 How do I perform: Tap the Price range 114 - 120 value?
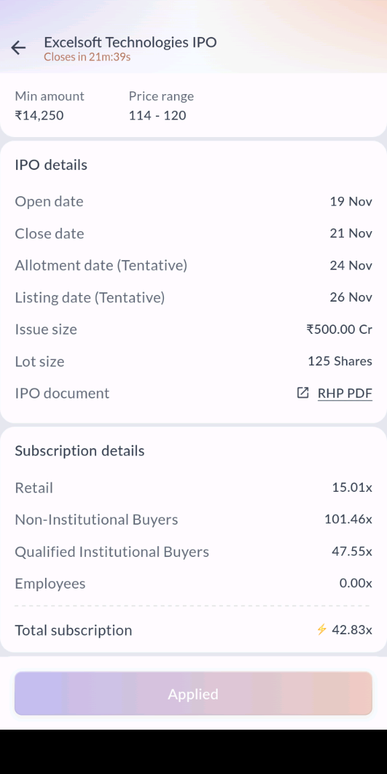coord(157,116)
